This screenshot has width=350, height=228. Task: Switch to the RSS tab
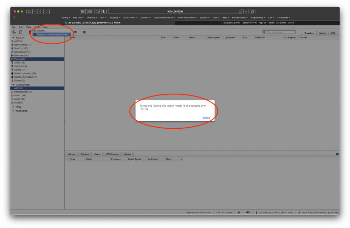point(333,33)
